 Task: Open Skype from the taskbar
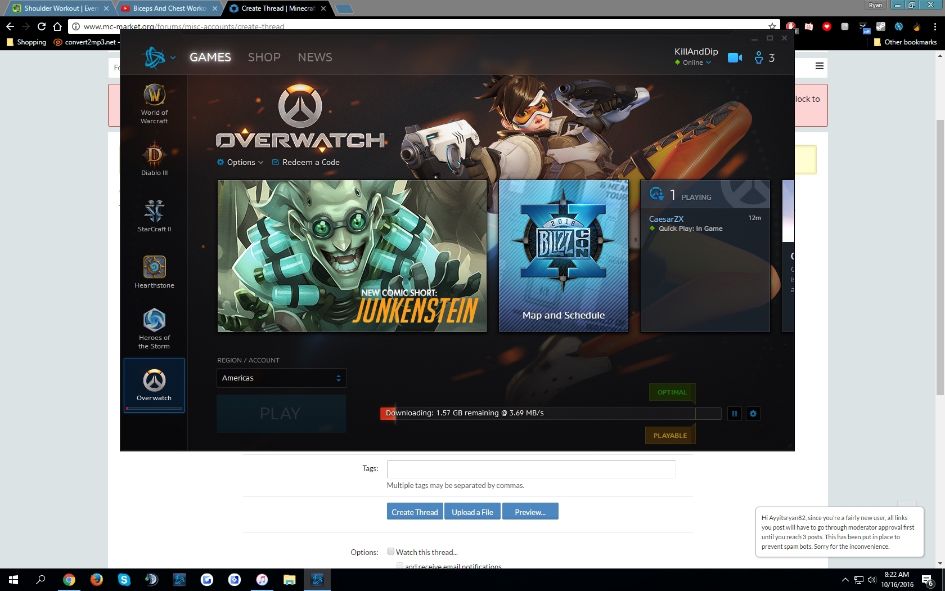[124, 580]
